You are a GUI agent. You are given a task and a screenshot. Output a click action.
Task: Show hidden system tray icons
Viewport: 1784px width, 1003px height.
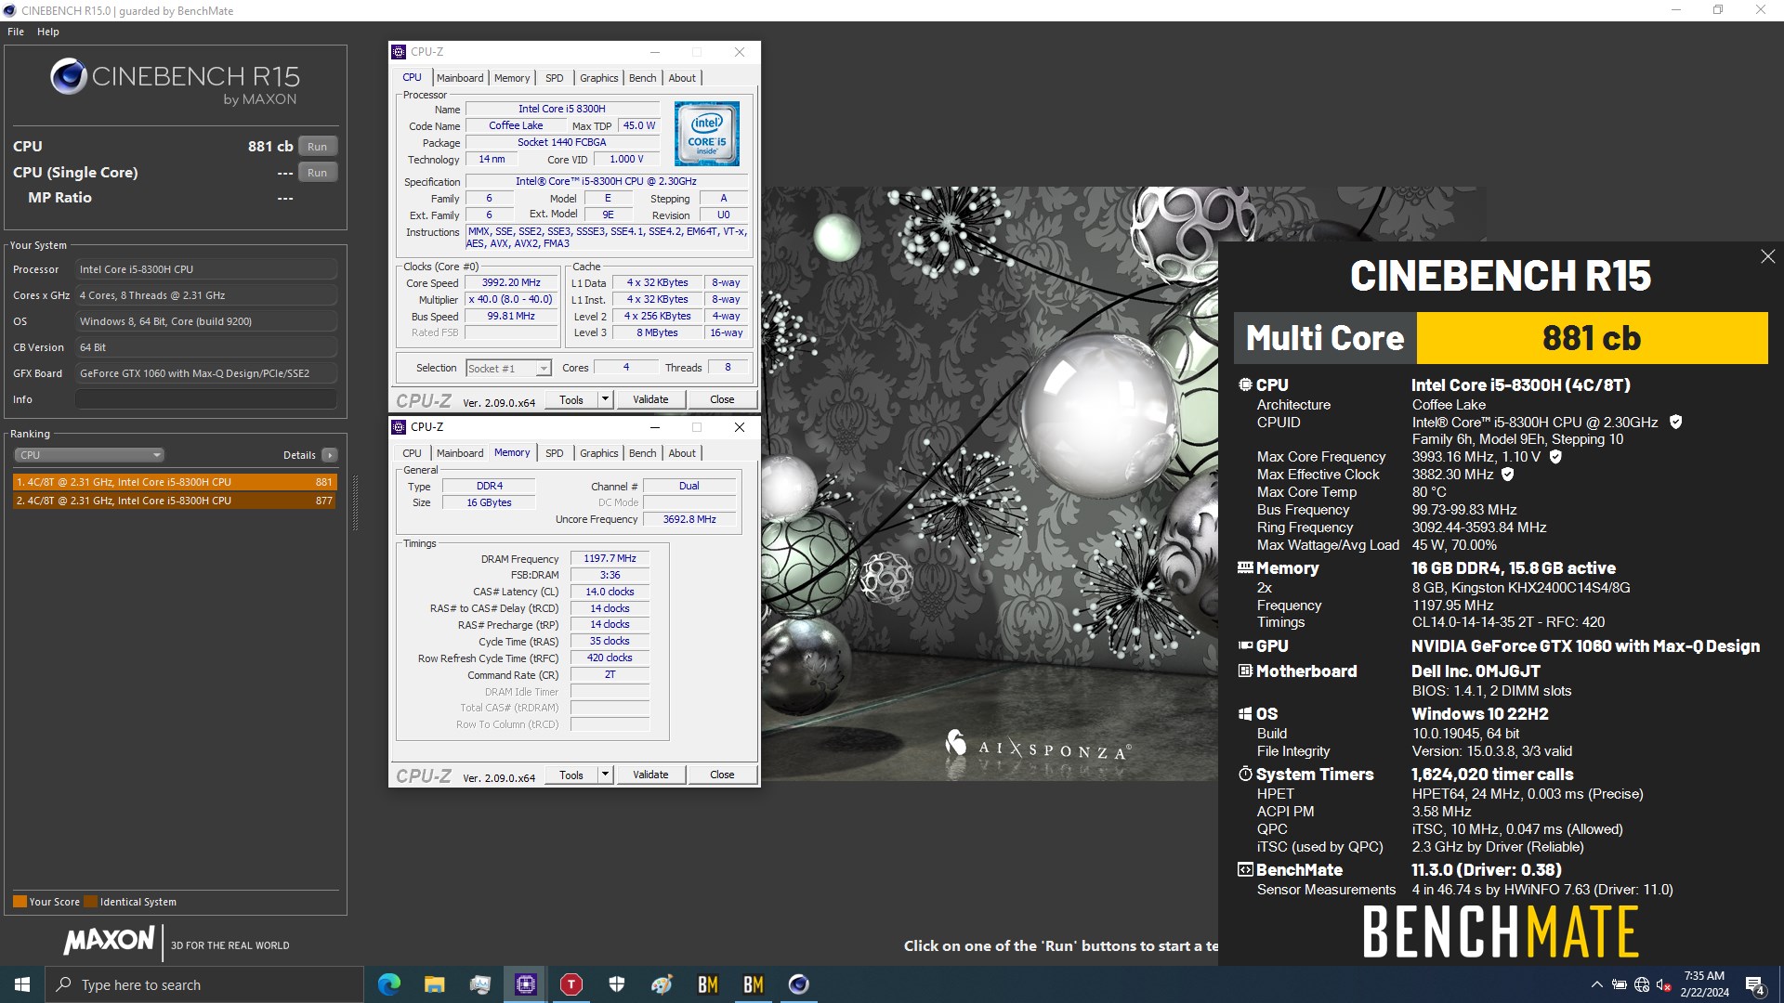pyautogui.click(x=1596, y=984)
